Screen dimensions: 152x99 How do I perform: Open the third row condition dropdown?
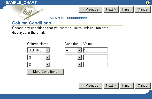pyautogui.click(x=73, y=65)
